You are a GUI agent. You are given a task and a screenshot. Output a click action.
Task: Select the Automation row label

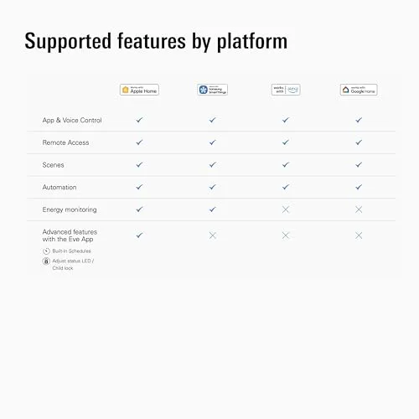pyautogui.click(x=59, y=187)
